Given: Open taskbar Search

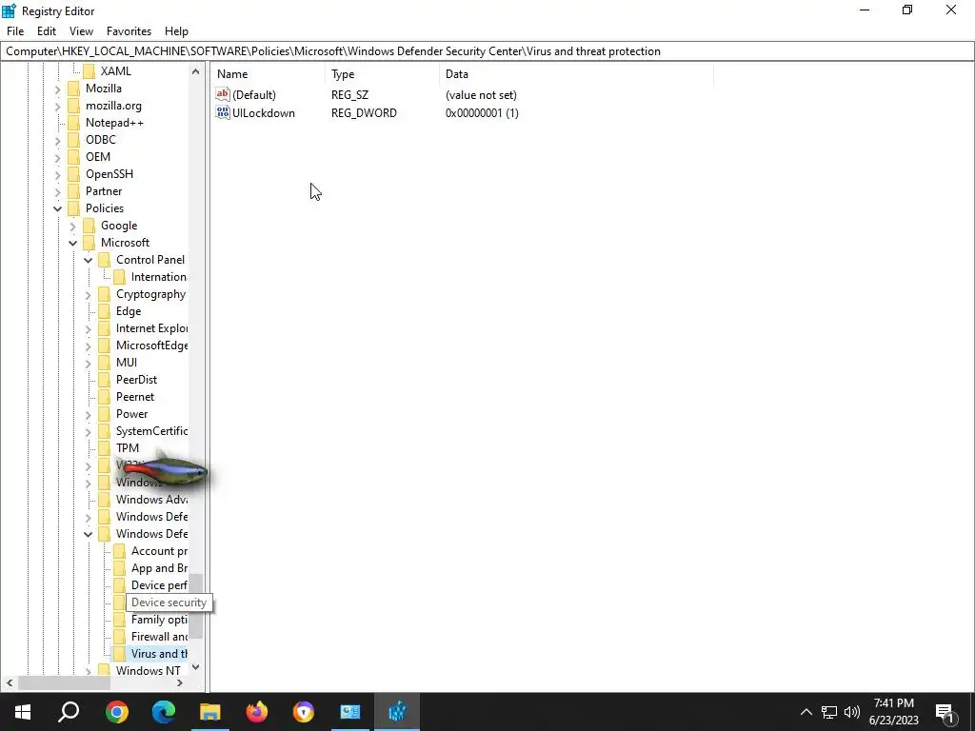Looking at the screenshot, I should coord(69,712).
